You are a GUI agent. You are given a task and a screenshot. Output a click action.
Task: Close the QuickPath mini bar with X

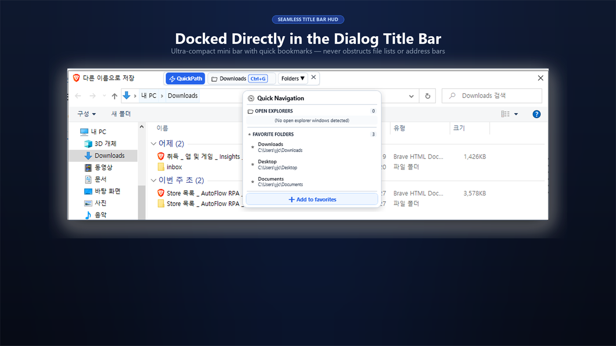(314, 77)
